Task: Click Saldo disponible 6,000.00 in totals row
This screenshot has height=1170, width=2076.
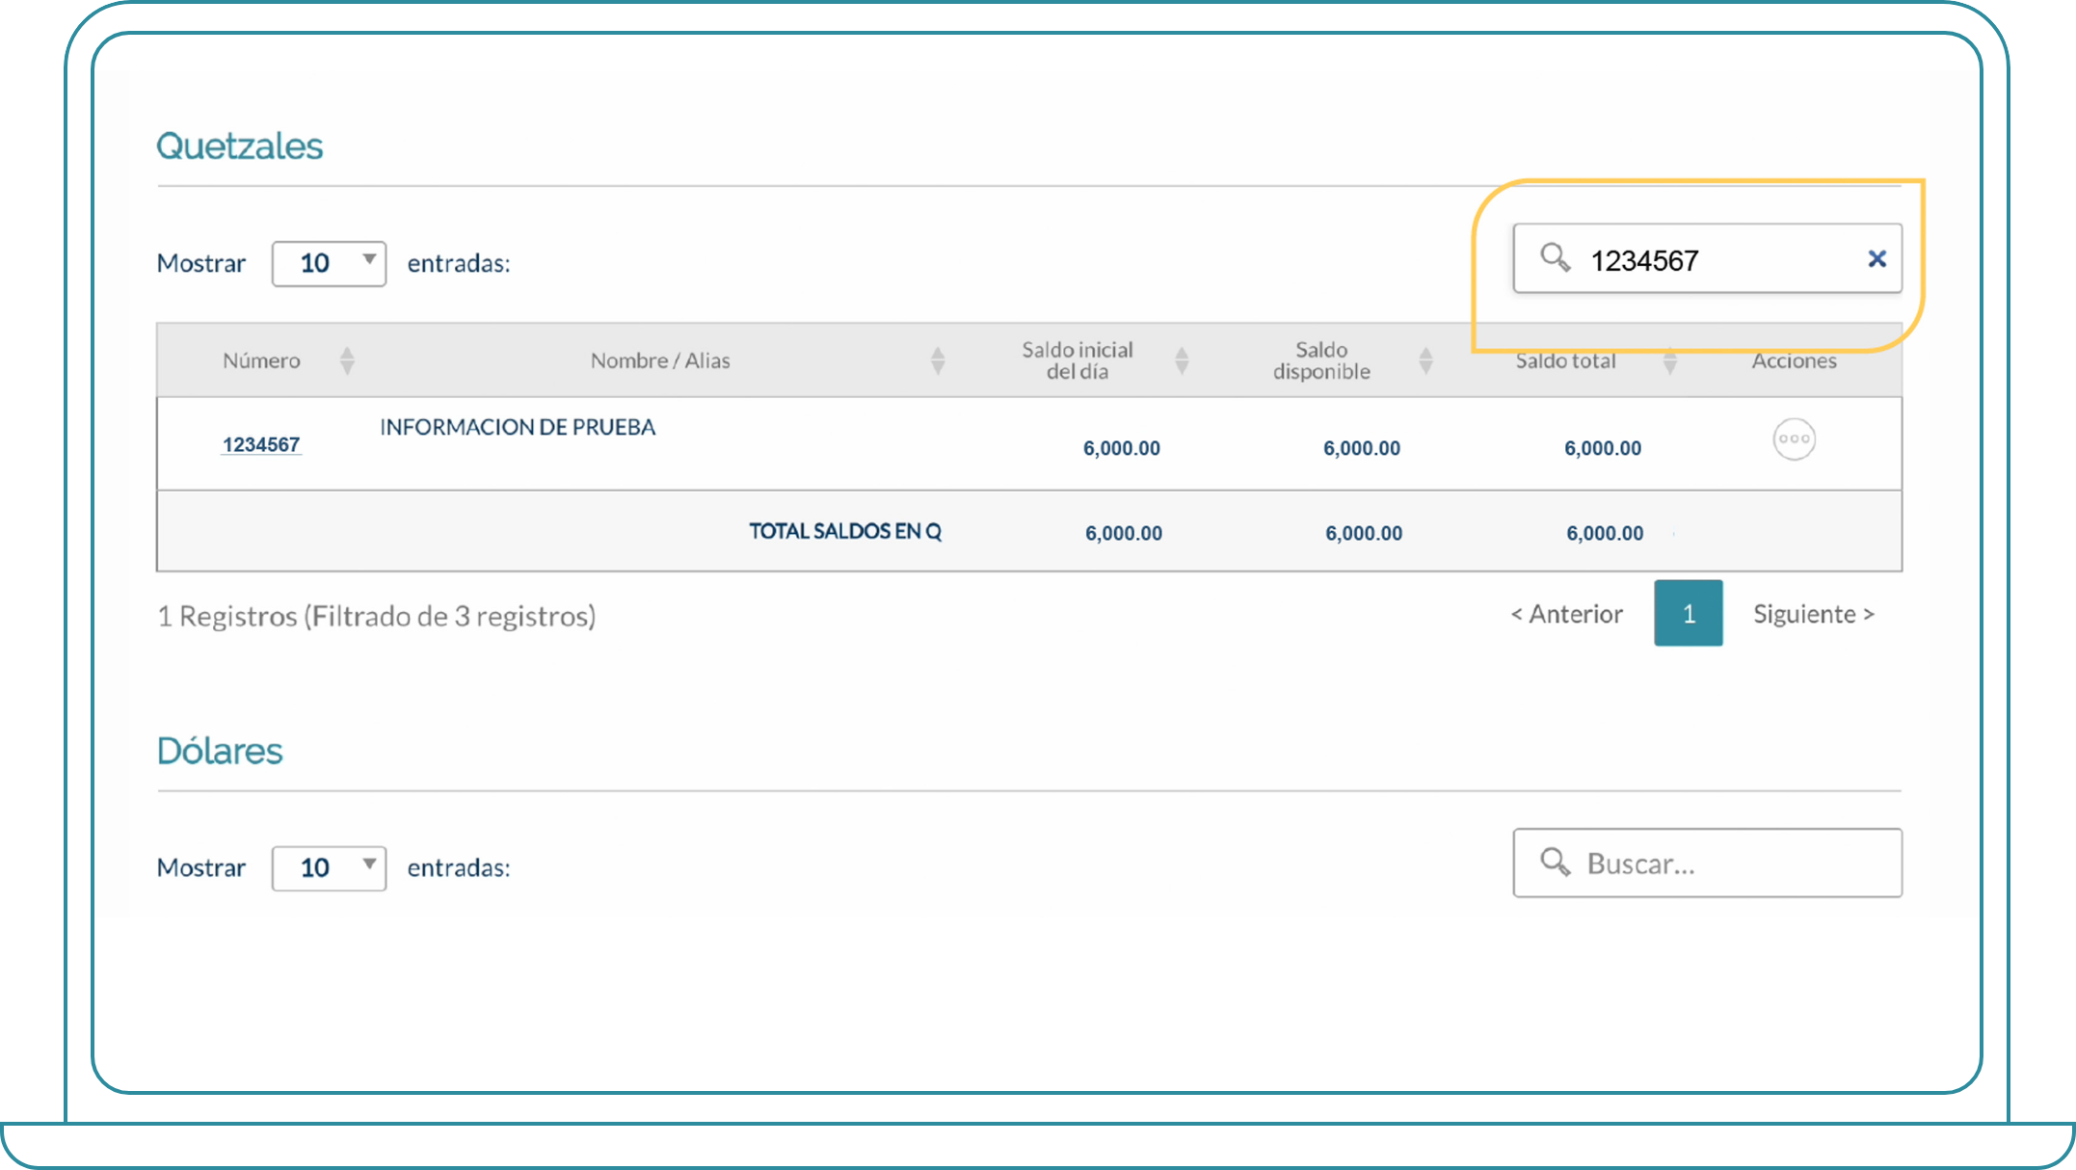Action: tap(1364, 533)
